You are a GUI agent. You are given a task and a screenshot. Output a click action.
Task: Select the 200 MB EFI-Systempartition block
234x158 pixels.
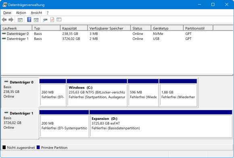pyautogui.click(x=64, y=124)
